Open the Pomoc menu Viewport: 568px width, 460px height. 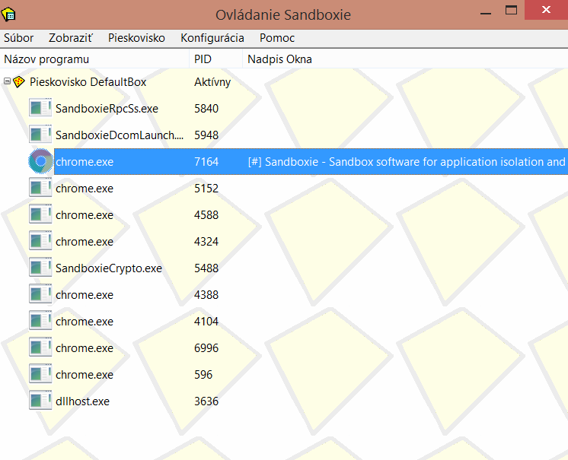(276, 38)
